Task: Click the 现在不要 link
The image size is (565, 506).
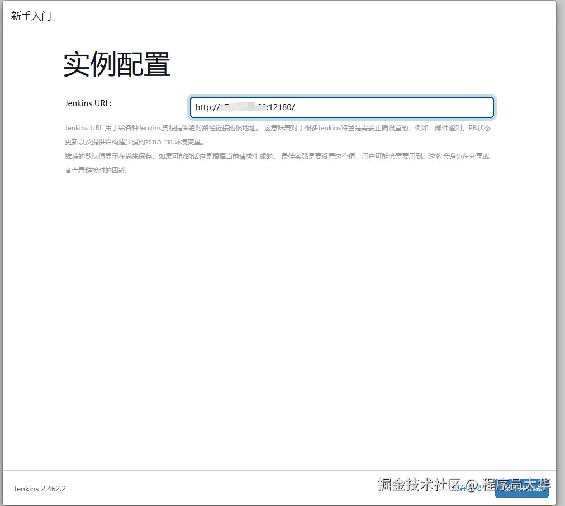Action: pos(468,488)
